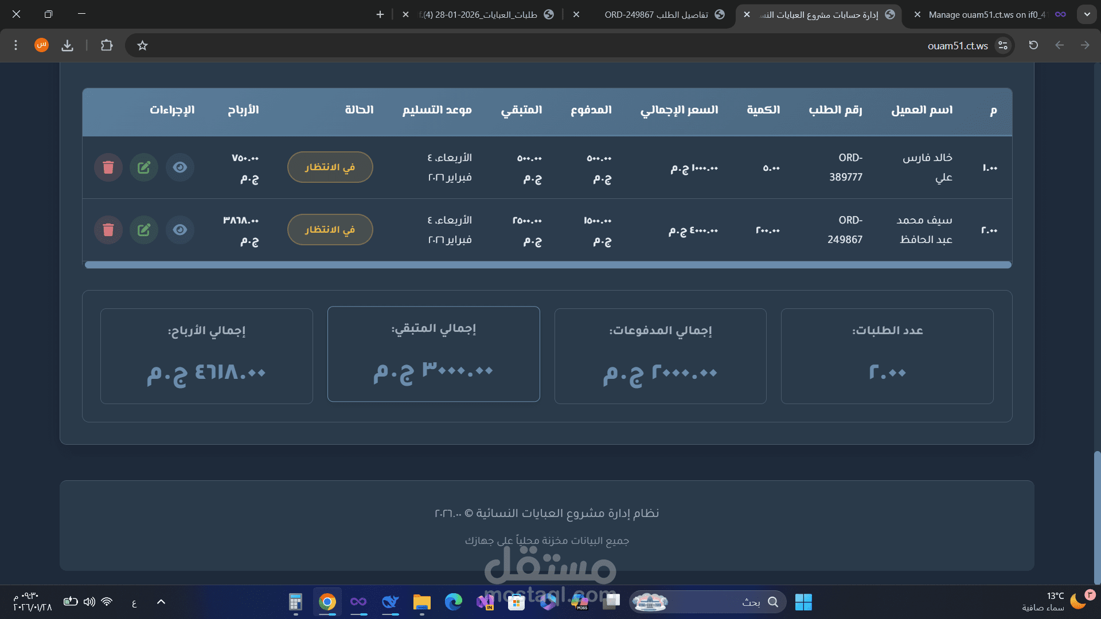Switch to تفاصيل الطلب ORD-249867 tab
This screenshot has width=1101, height=619.
(657, 15)
